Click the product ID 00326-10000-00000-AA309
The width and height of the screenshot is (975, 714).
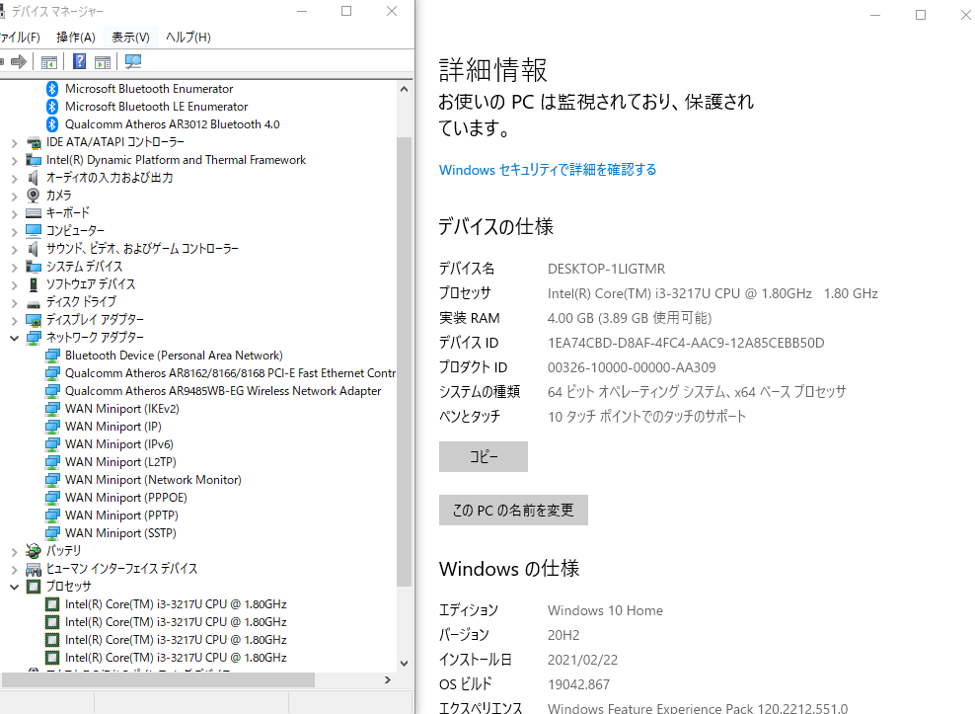[632, 367]
